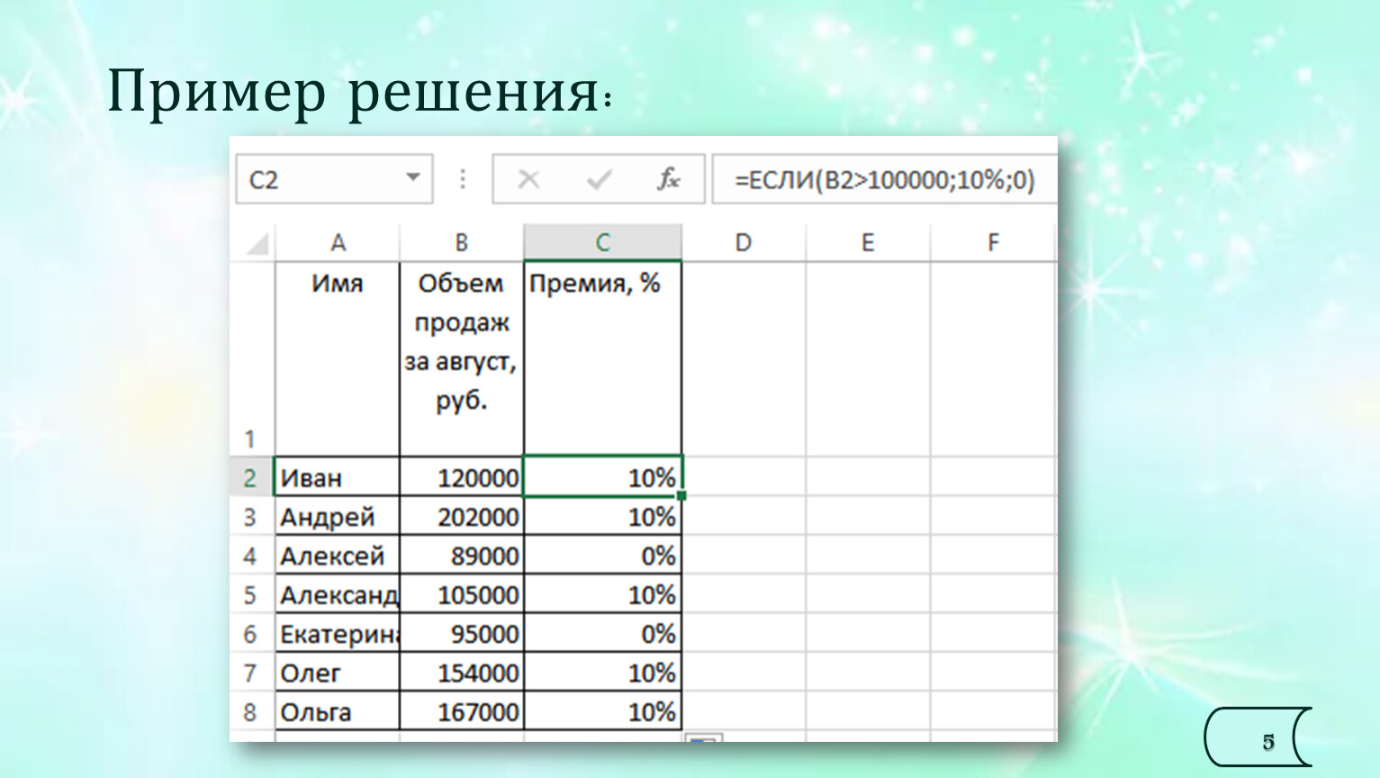Click the slide number 5 badge
This screenshot has height=778, width=1380.
click(1266, 741)
